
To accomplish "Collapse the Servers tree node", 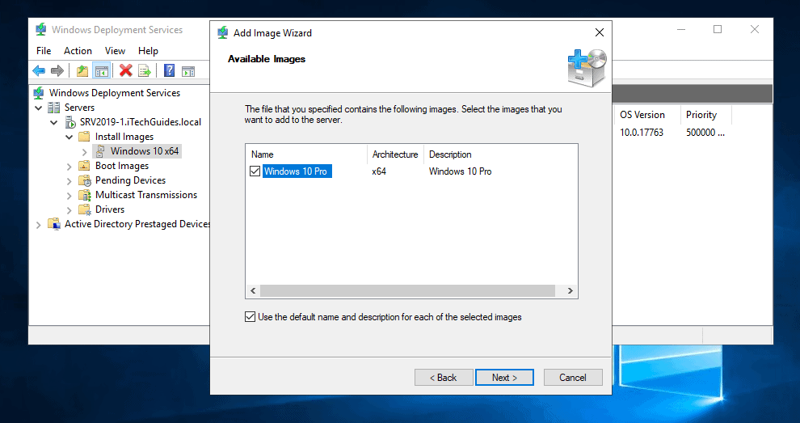I will [x=39, y=108].
